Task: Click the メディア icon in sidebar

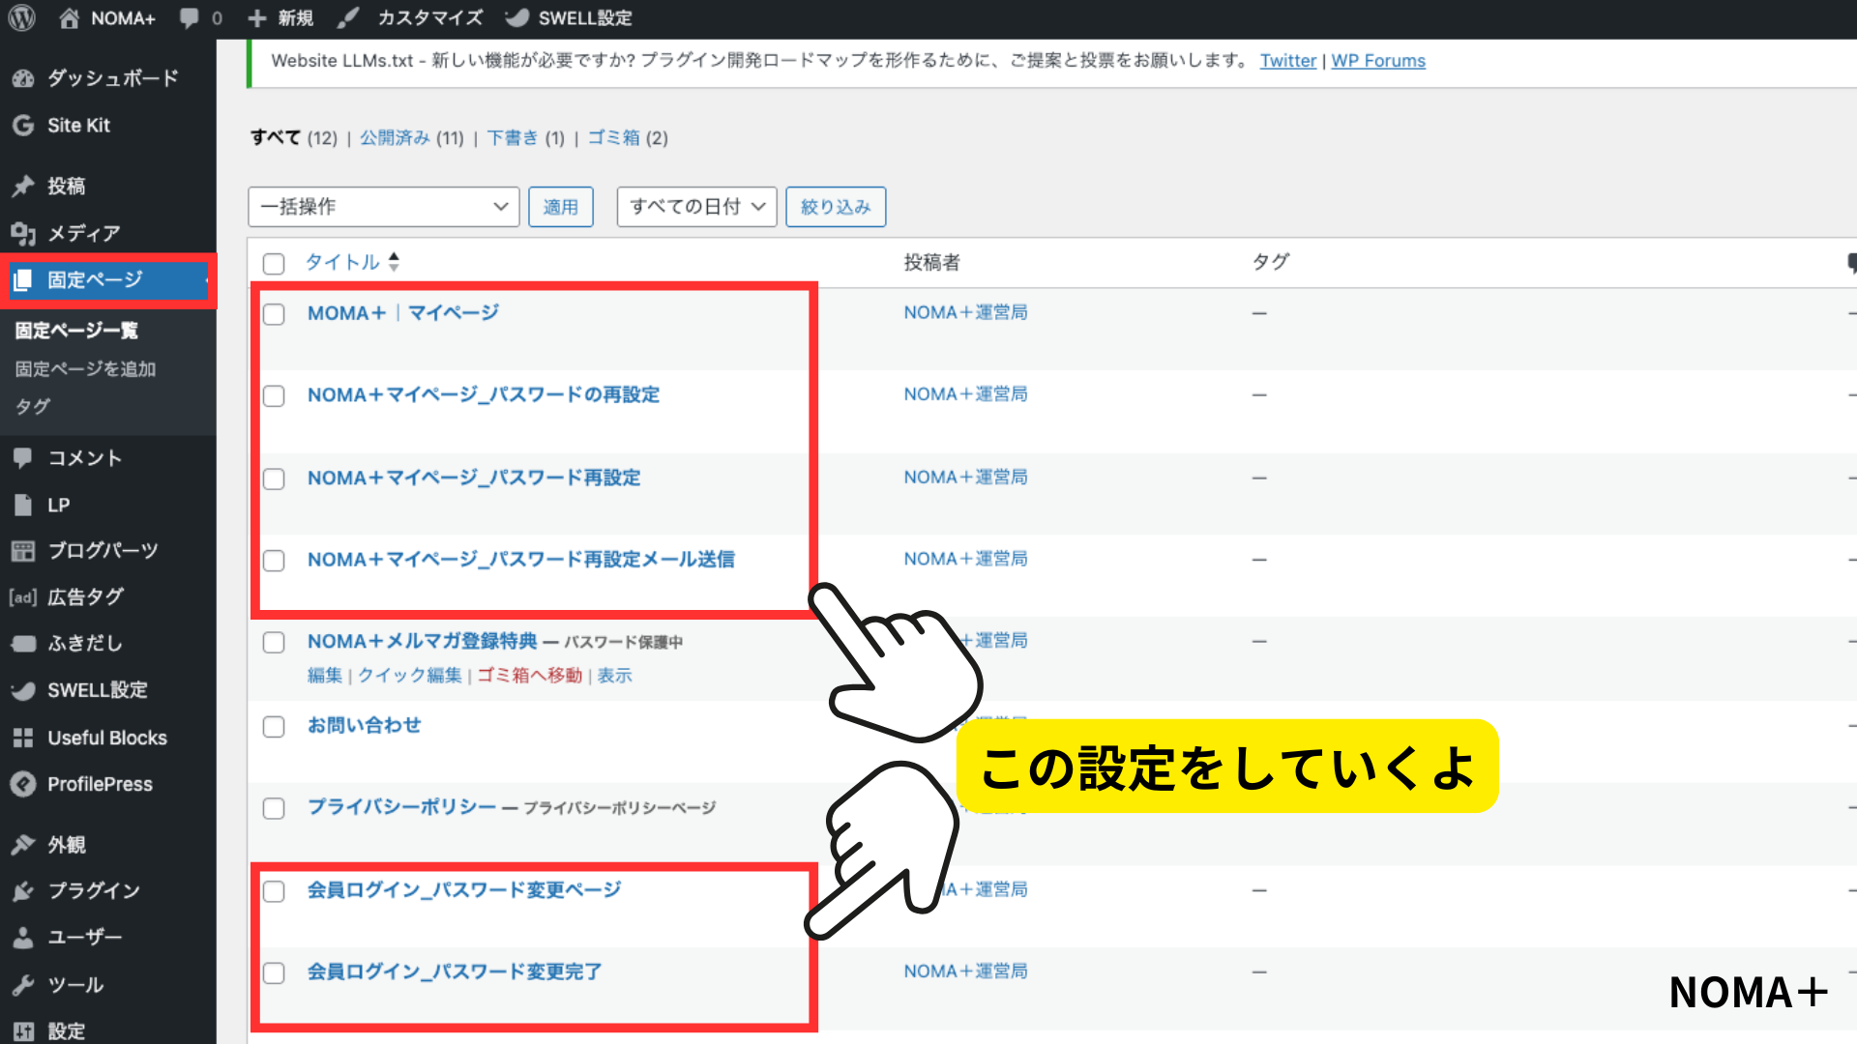Action: [x=23, y=233]
